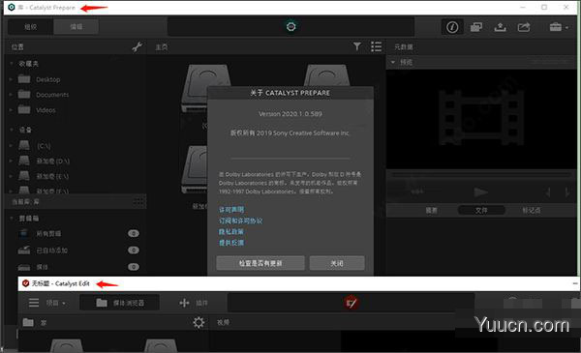The height and width of the screenshot is (353, 581).
Task: Expand the (C:\) drive arrow
Action: pyautogui.click(x=11, y=146)
